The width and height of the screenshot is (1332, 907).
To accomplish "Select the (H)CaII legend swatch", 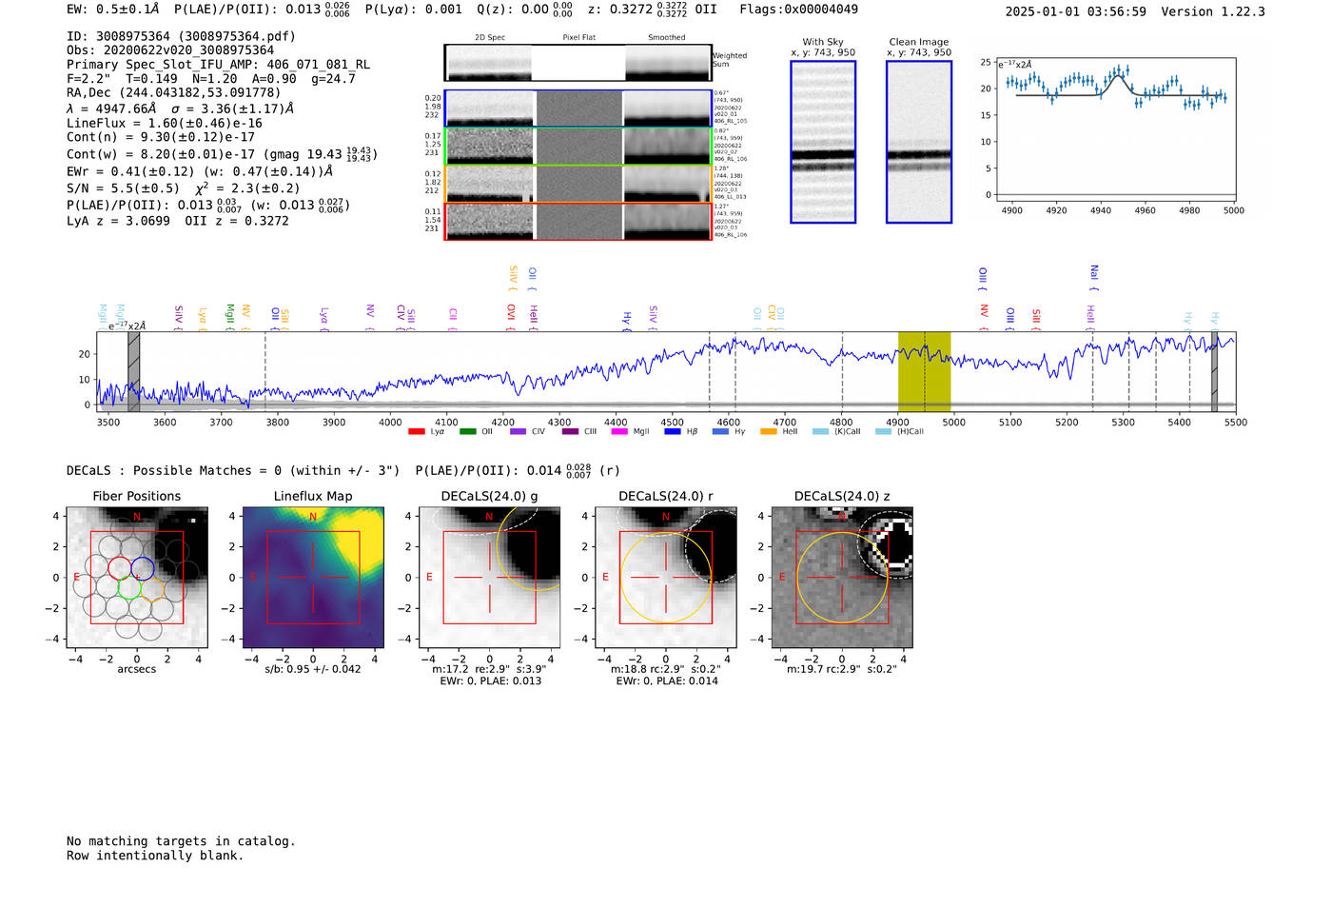I will tap(883, 432).
